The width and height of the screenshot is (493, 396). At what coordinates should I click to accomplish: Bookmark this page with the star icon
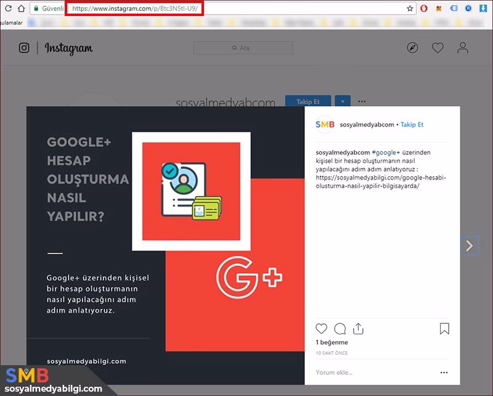click(x=410, y=9)
